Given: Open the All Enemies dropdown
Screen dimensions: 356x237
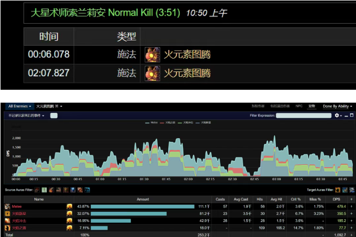Looking at the screenshot, I should point(20,106).
